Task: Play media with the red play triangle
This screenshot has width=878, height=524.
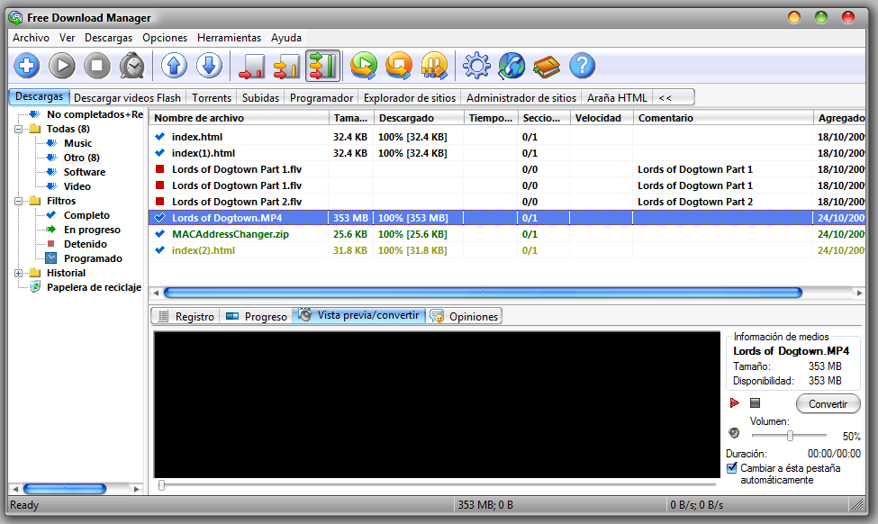Action: point(735,403)
